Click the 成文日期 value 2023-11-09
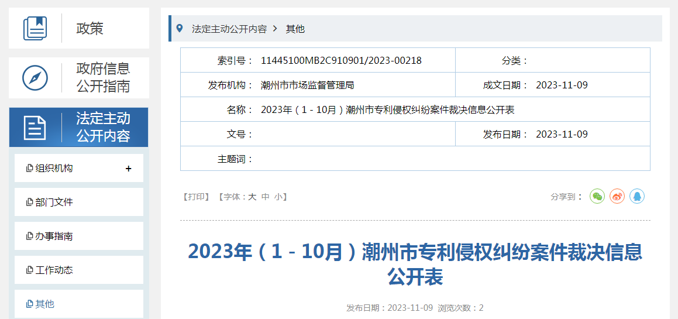The width and height of the screenshot is (678, 319). (x=562, y=85)
